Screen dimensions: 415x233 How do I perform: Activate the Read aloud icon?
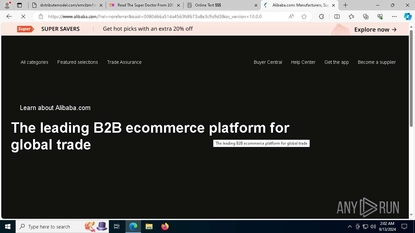pyautogui.click(x=291, y=17)
